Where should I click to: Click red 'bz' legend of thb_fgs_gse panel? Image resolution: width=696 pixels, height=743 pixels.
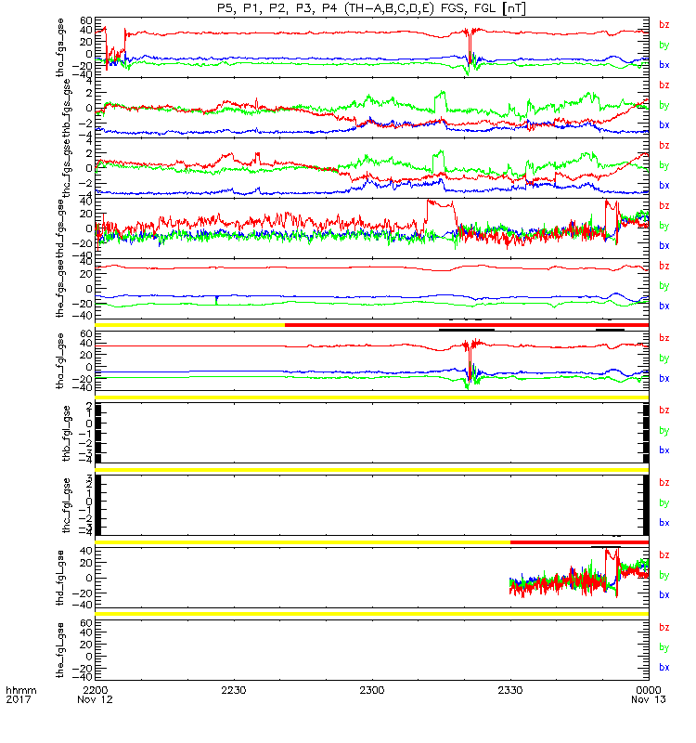[x=664, y=85]
